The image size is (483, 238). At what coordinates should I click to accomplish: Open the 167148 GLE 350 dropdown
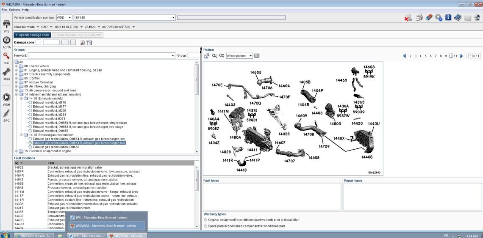tap(81, 27)
